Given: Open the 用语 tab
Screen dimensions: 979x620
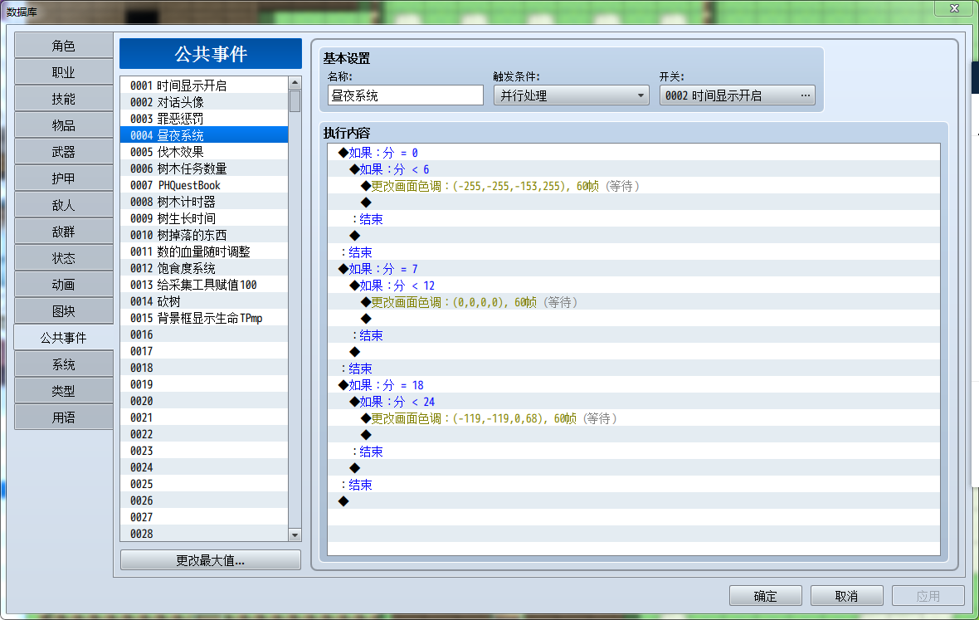Looking at the screenshot, I should coord(64,417).
